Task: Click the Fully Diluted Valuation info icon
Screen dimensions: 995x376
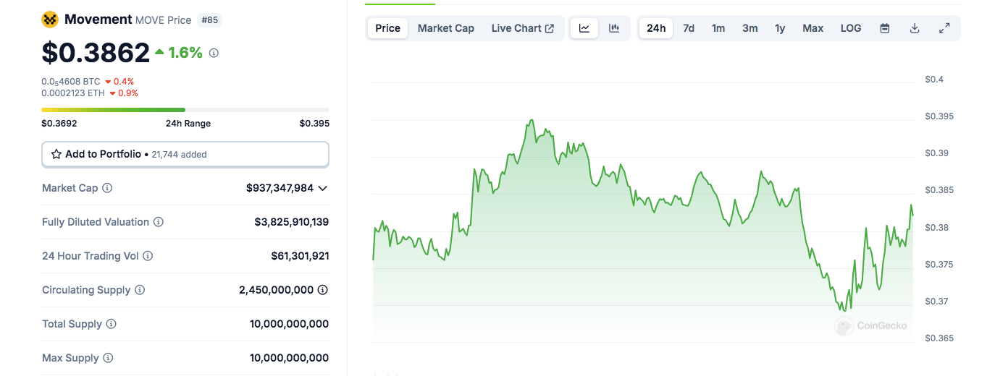Action: 159,222
